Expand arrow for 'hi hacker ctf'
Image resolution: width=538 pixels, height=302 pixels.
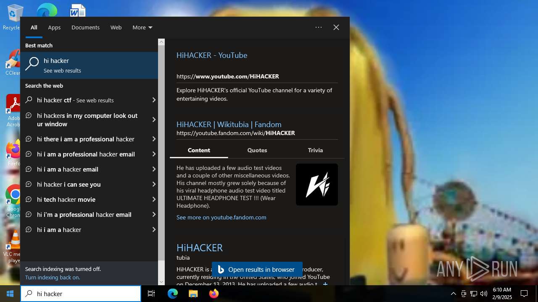[154, 100]
